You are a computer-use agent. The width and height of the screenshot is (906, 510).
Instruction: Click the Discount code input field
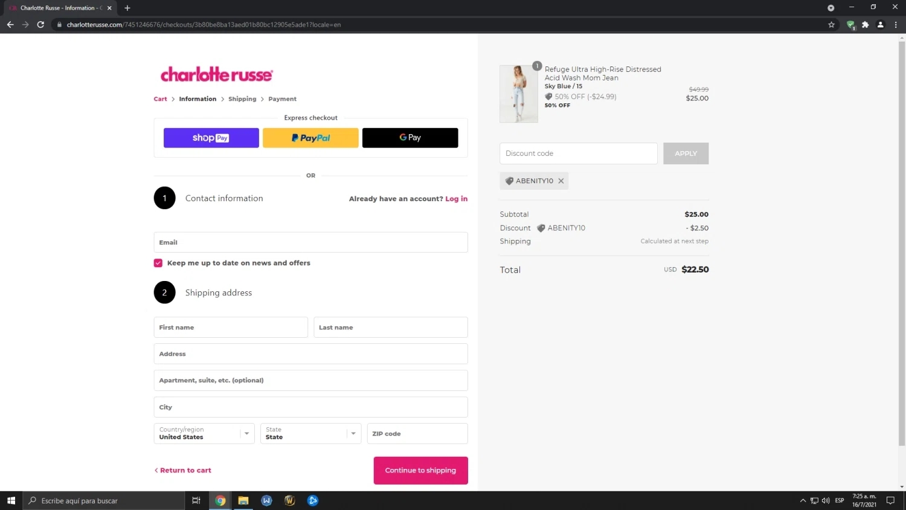pos(577,153)
